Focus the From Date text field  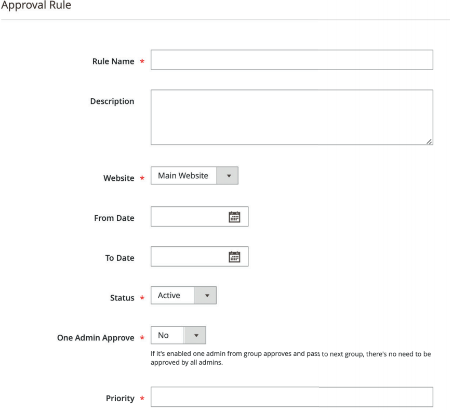[x=200, y=217]
